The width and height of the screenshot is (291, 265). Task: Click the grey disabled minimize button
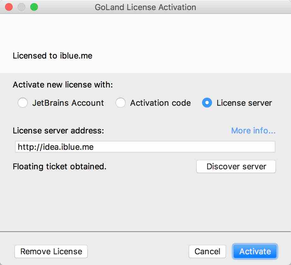(21, 7)
